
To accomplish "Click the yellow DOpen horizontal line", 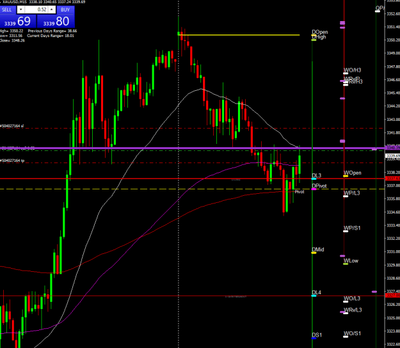I will pos(240,35).
